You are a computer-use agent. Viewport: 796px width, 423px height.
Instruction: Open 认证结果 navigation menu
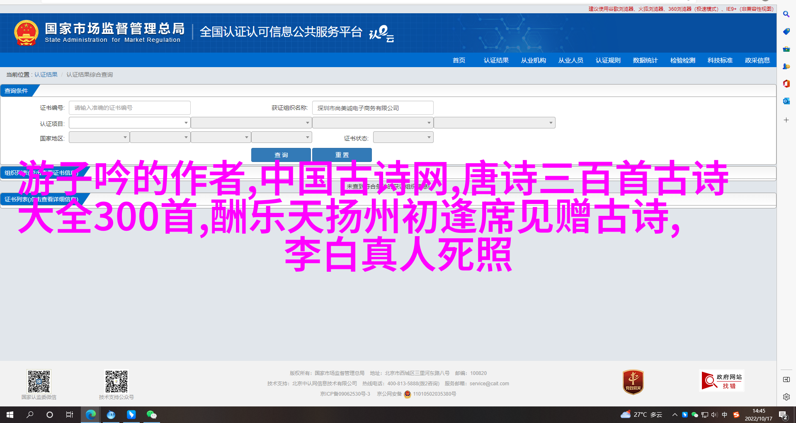point(496,60)
